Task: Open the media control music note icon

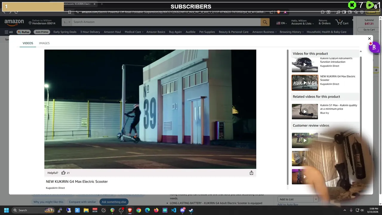Action: click(338, 12)
